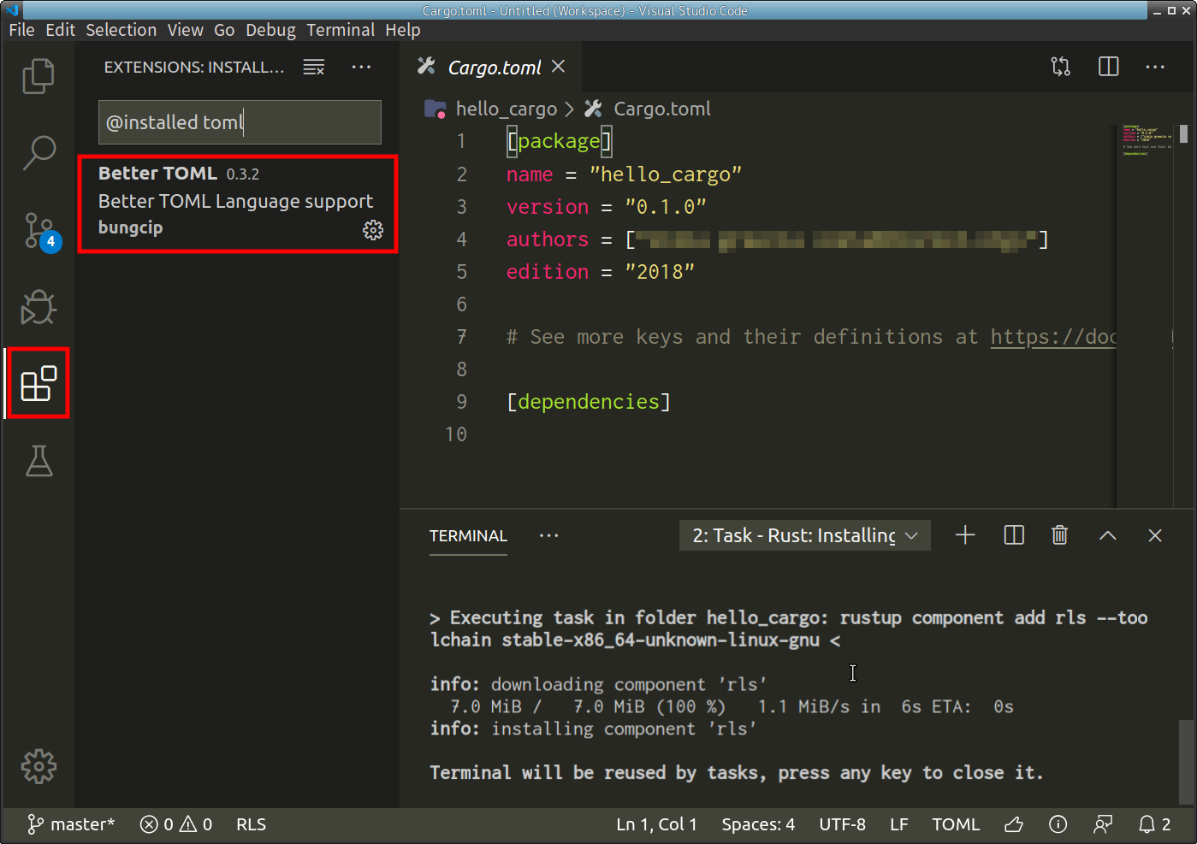Split the terminal pane
The image size is (1197, 844).
tap(1013, 535)
